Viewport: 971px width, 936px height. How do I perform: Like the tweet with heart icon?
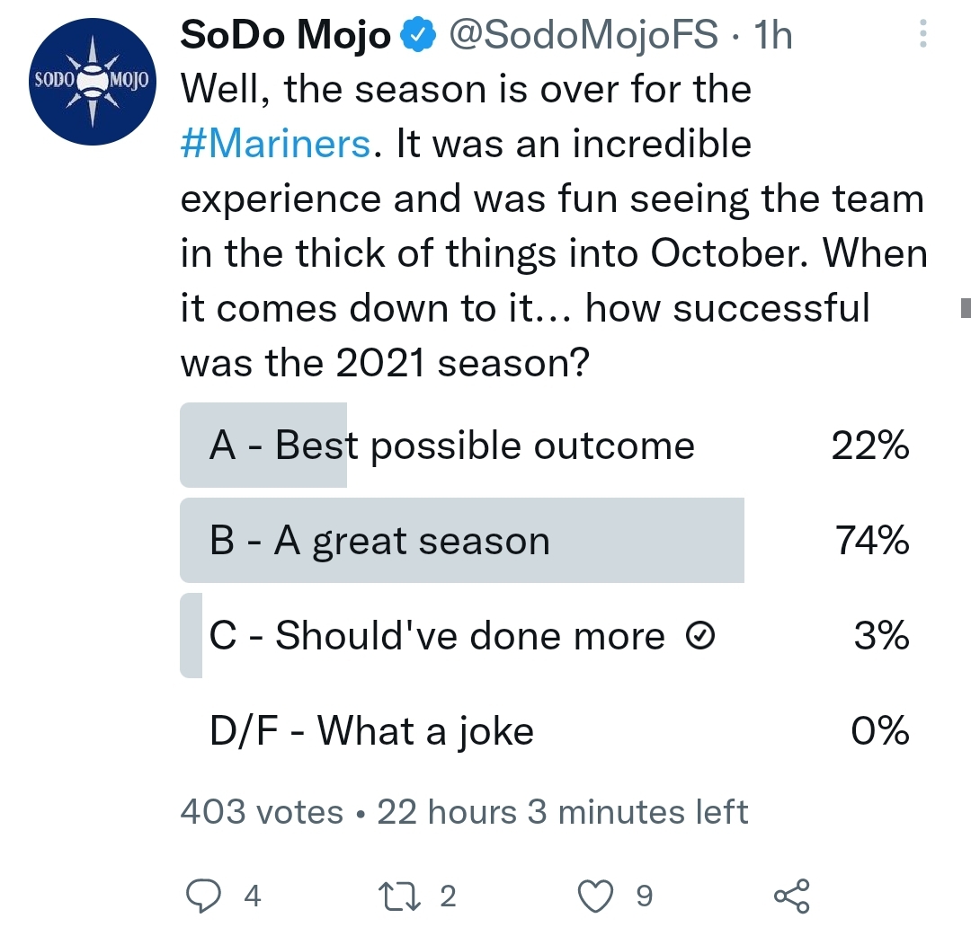[595, 896]
